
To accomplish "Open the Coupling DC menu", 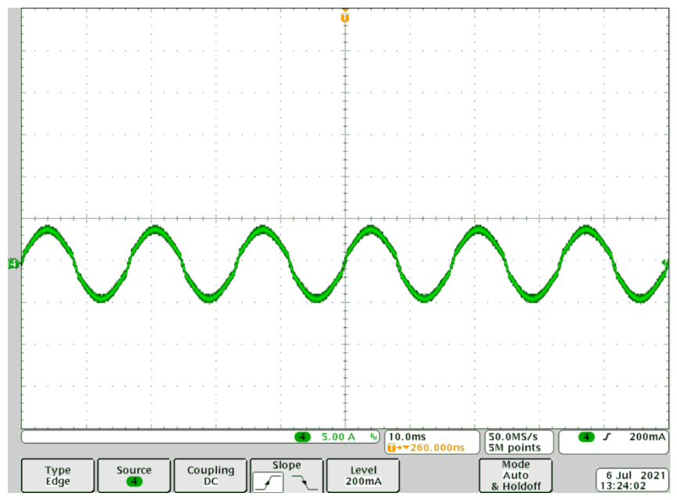I will tap(211, 476).
